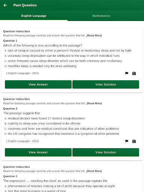This screenshot has height=192, width=144.
Task: Pick option C insomnia and fever
Action: coord(61,129)
